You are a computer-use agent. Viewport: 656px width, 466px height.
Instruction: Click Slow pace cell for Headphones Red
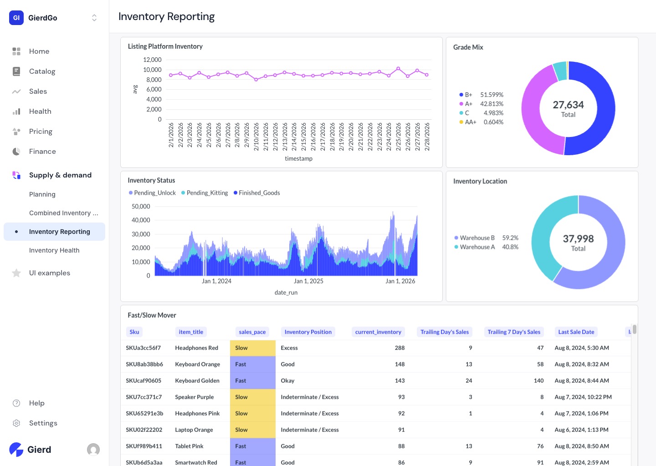pyautogui.click(x=253, y=348)
